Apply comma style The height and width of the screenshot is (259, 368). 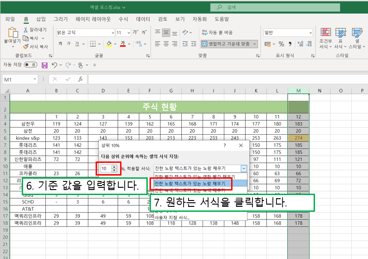tap(290, 44)
